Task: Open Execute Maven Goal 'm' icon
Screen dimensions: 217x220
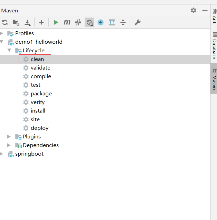Action: point(67,22)
